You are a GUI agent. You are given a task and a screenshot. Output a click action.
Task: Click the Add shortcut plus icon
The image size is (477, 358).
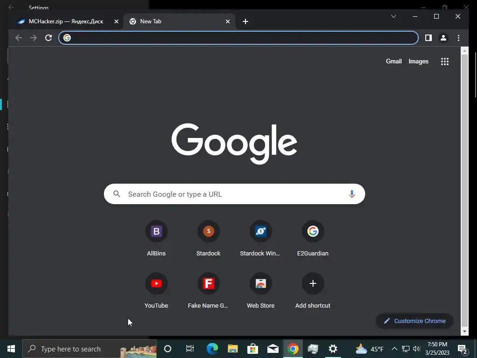point(313,283)
